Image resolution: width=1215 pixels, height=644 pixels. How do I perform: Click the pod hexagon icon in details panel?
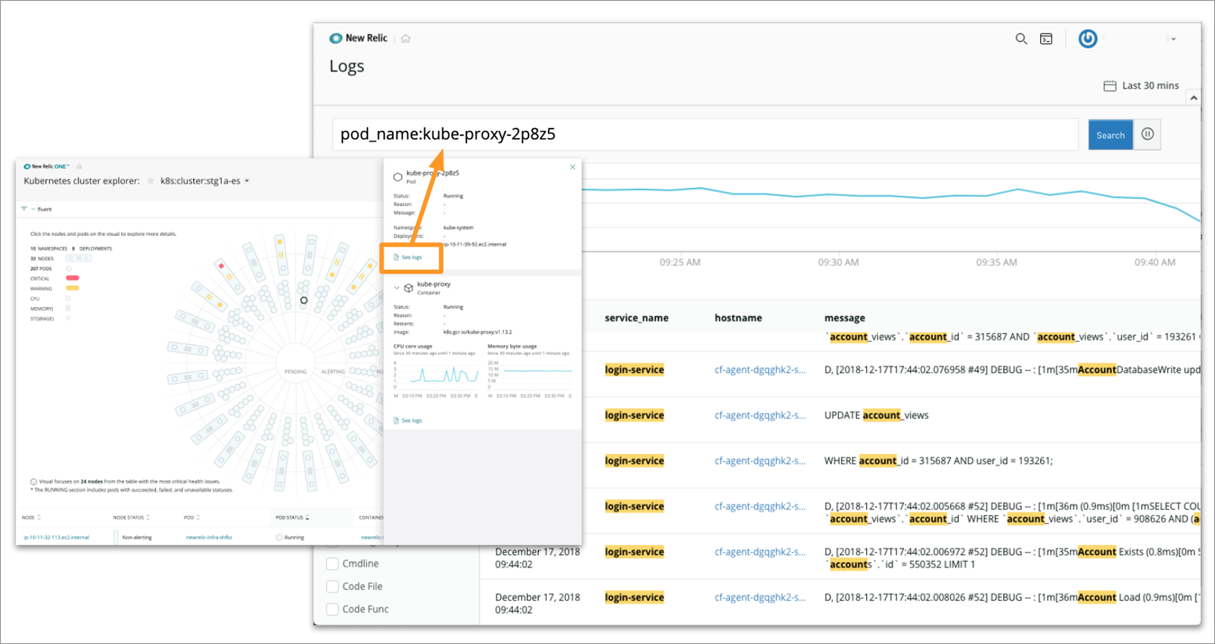[x=398, y=177]
